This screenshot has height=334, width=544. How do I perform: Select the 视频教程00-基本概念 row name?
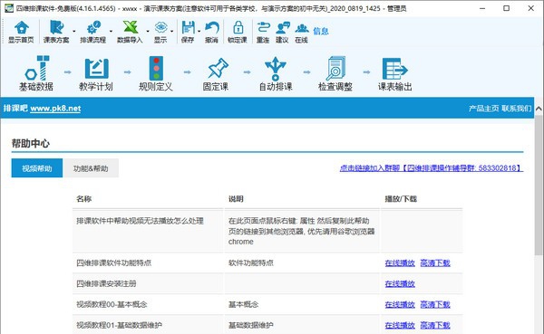112,304
